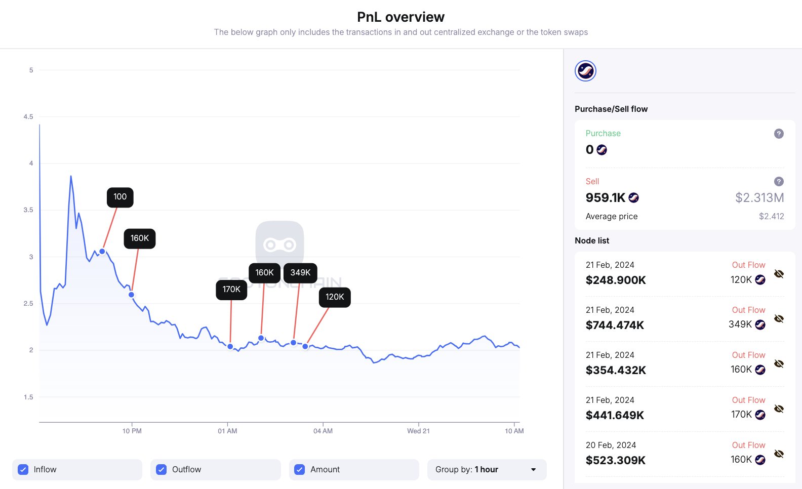The width and height of the screenshot is (802, 489).
Task: Open the Group by 1 hour dropdown
Action: pyautogui.click(x=487, y=470)
